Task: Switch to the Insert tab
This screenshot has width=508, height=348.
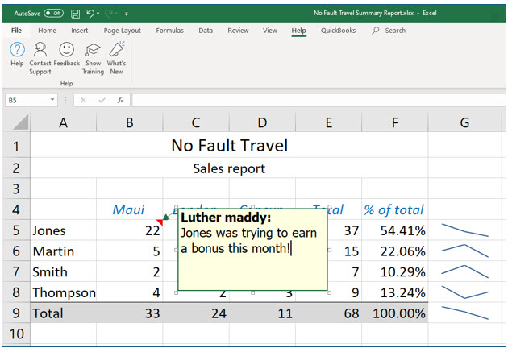Action: pyautogui.click(x=79, y=31)
